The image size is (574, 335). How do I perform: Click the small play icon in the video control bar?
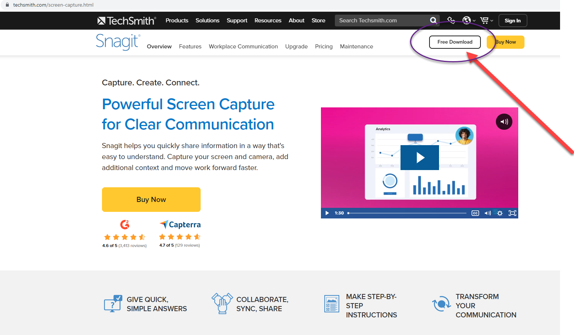tap(327, 213)
